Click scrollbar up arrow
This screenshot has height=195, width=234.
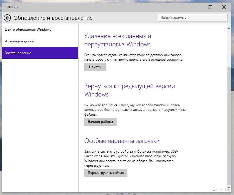click(x=229, y=28)
